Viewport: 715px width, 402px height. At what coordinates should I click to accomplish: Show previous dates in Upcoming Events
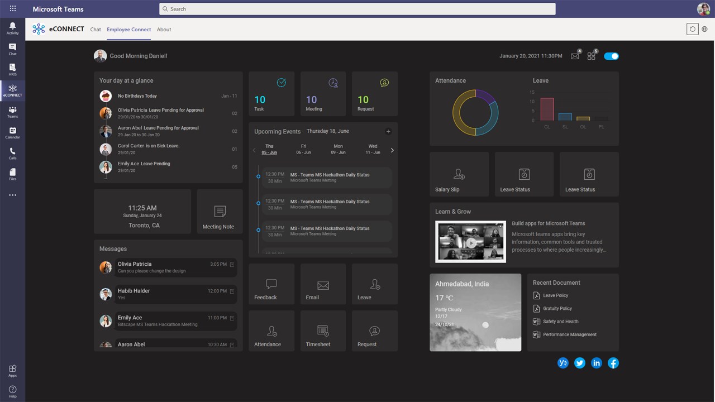[254, 150]
